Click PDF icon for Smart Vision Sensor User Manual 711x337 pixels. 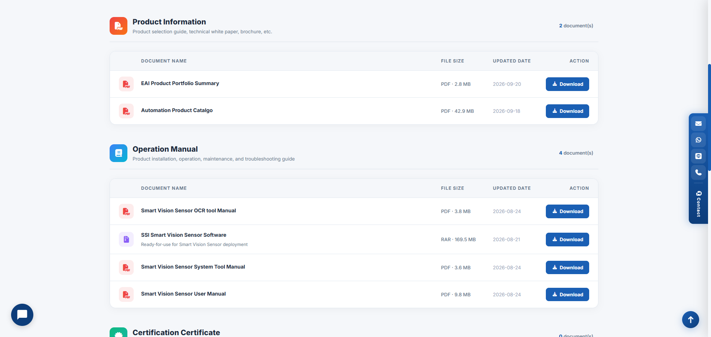126,294
